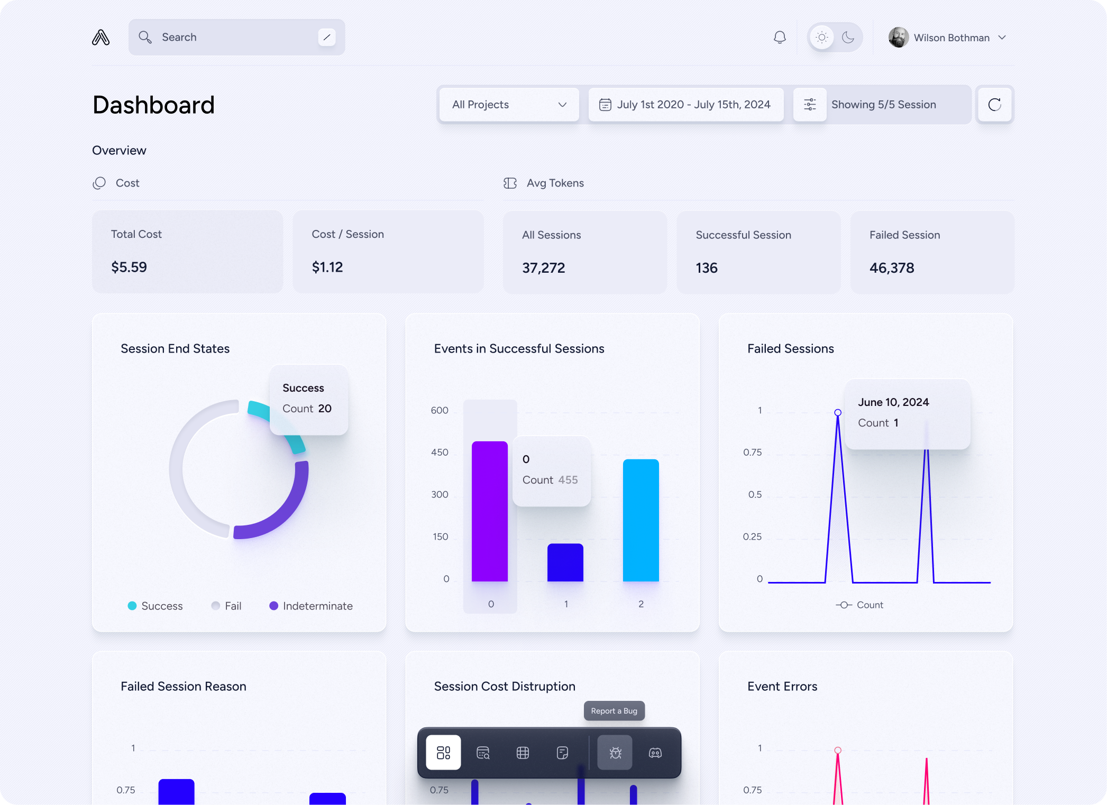This screenshot has width=1107, height=805.
Task: Click the June 10 data point marker
Action: coord(838,412)
